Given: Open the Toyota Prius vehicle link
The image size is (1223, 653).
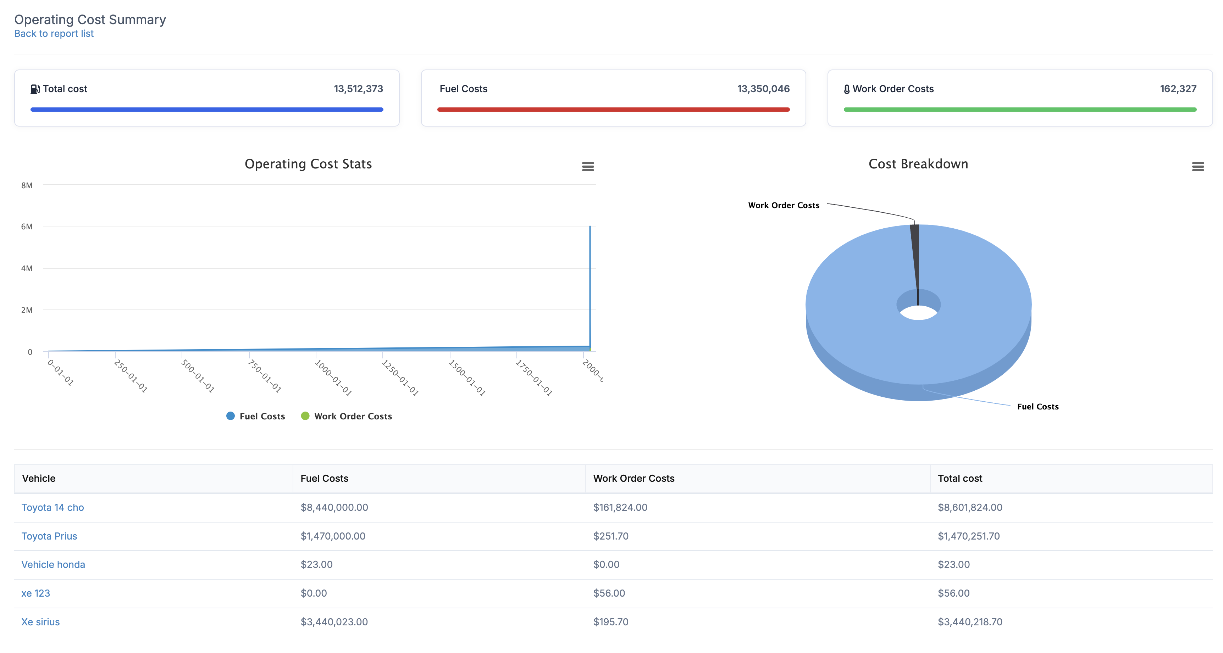Looking at the screenshot, I should pyautogui.click(x=49, y=536).
